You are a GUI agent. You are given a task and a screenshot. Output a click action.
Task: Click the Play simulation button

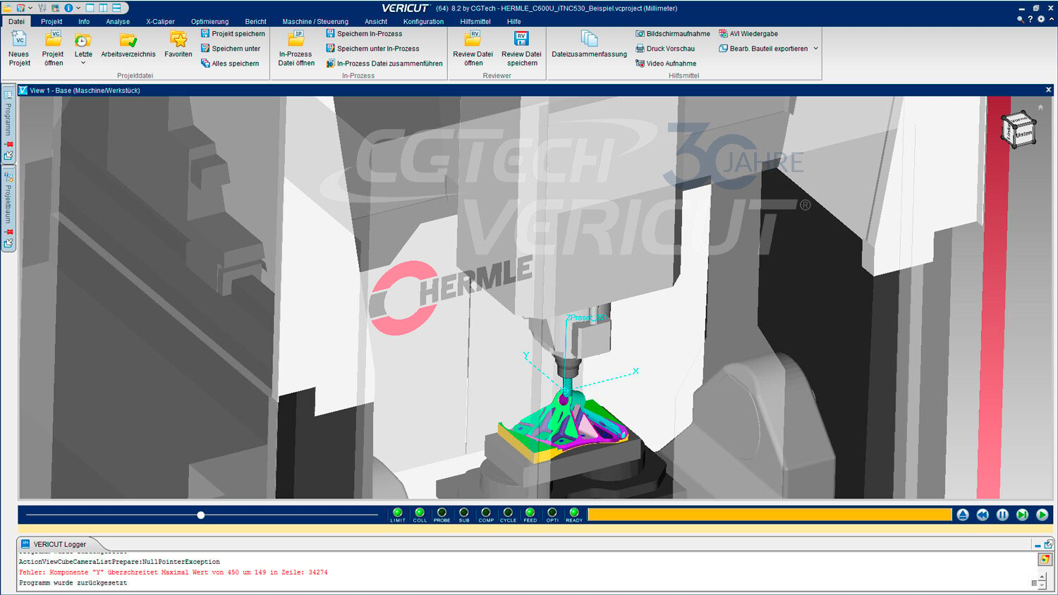click(x=1042, y=515)
